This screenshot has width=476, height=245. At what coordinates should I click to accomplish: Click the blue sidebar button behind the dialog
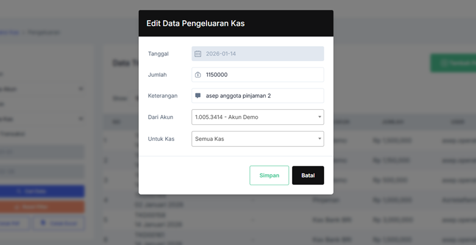pos(42,191)
